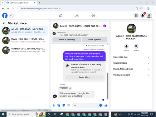Choose a GIF from the GIF icon
The image size is (156, 117).
pyautogui.click(x=68, y=105)
